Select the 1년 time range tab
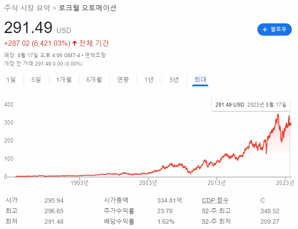 click(149, 80)
